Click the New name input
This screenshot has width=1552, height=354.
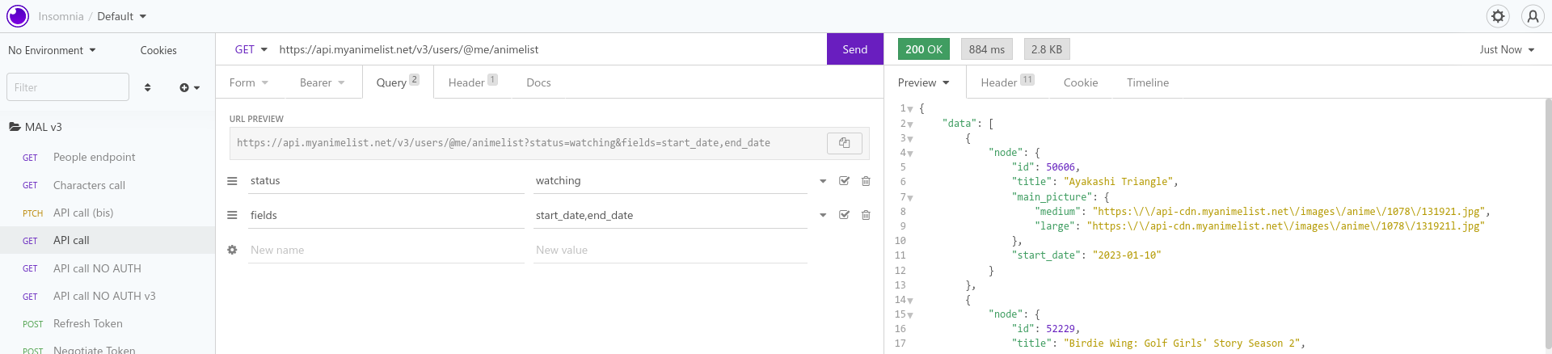tap(386, 250)
